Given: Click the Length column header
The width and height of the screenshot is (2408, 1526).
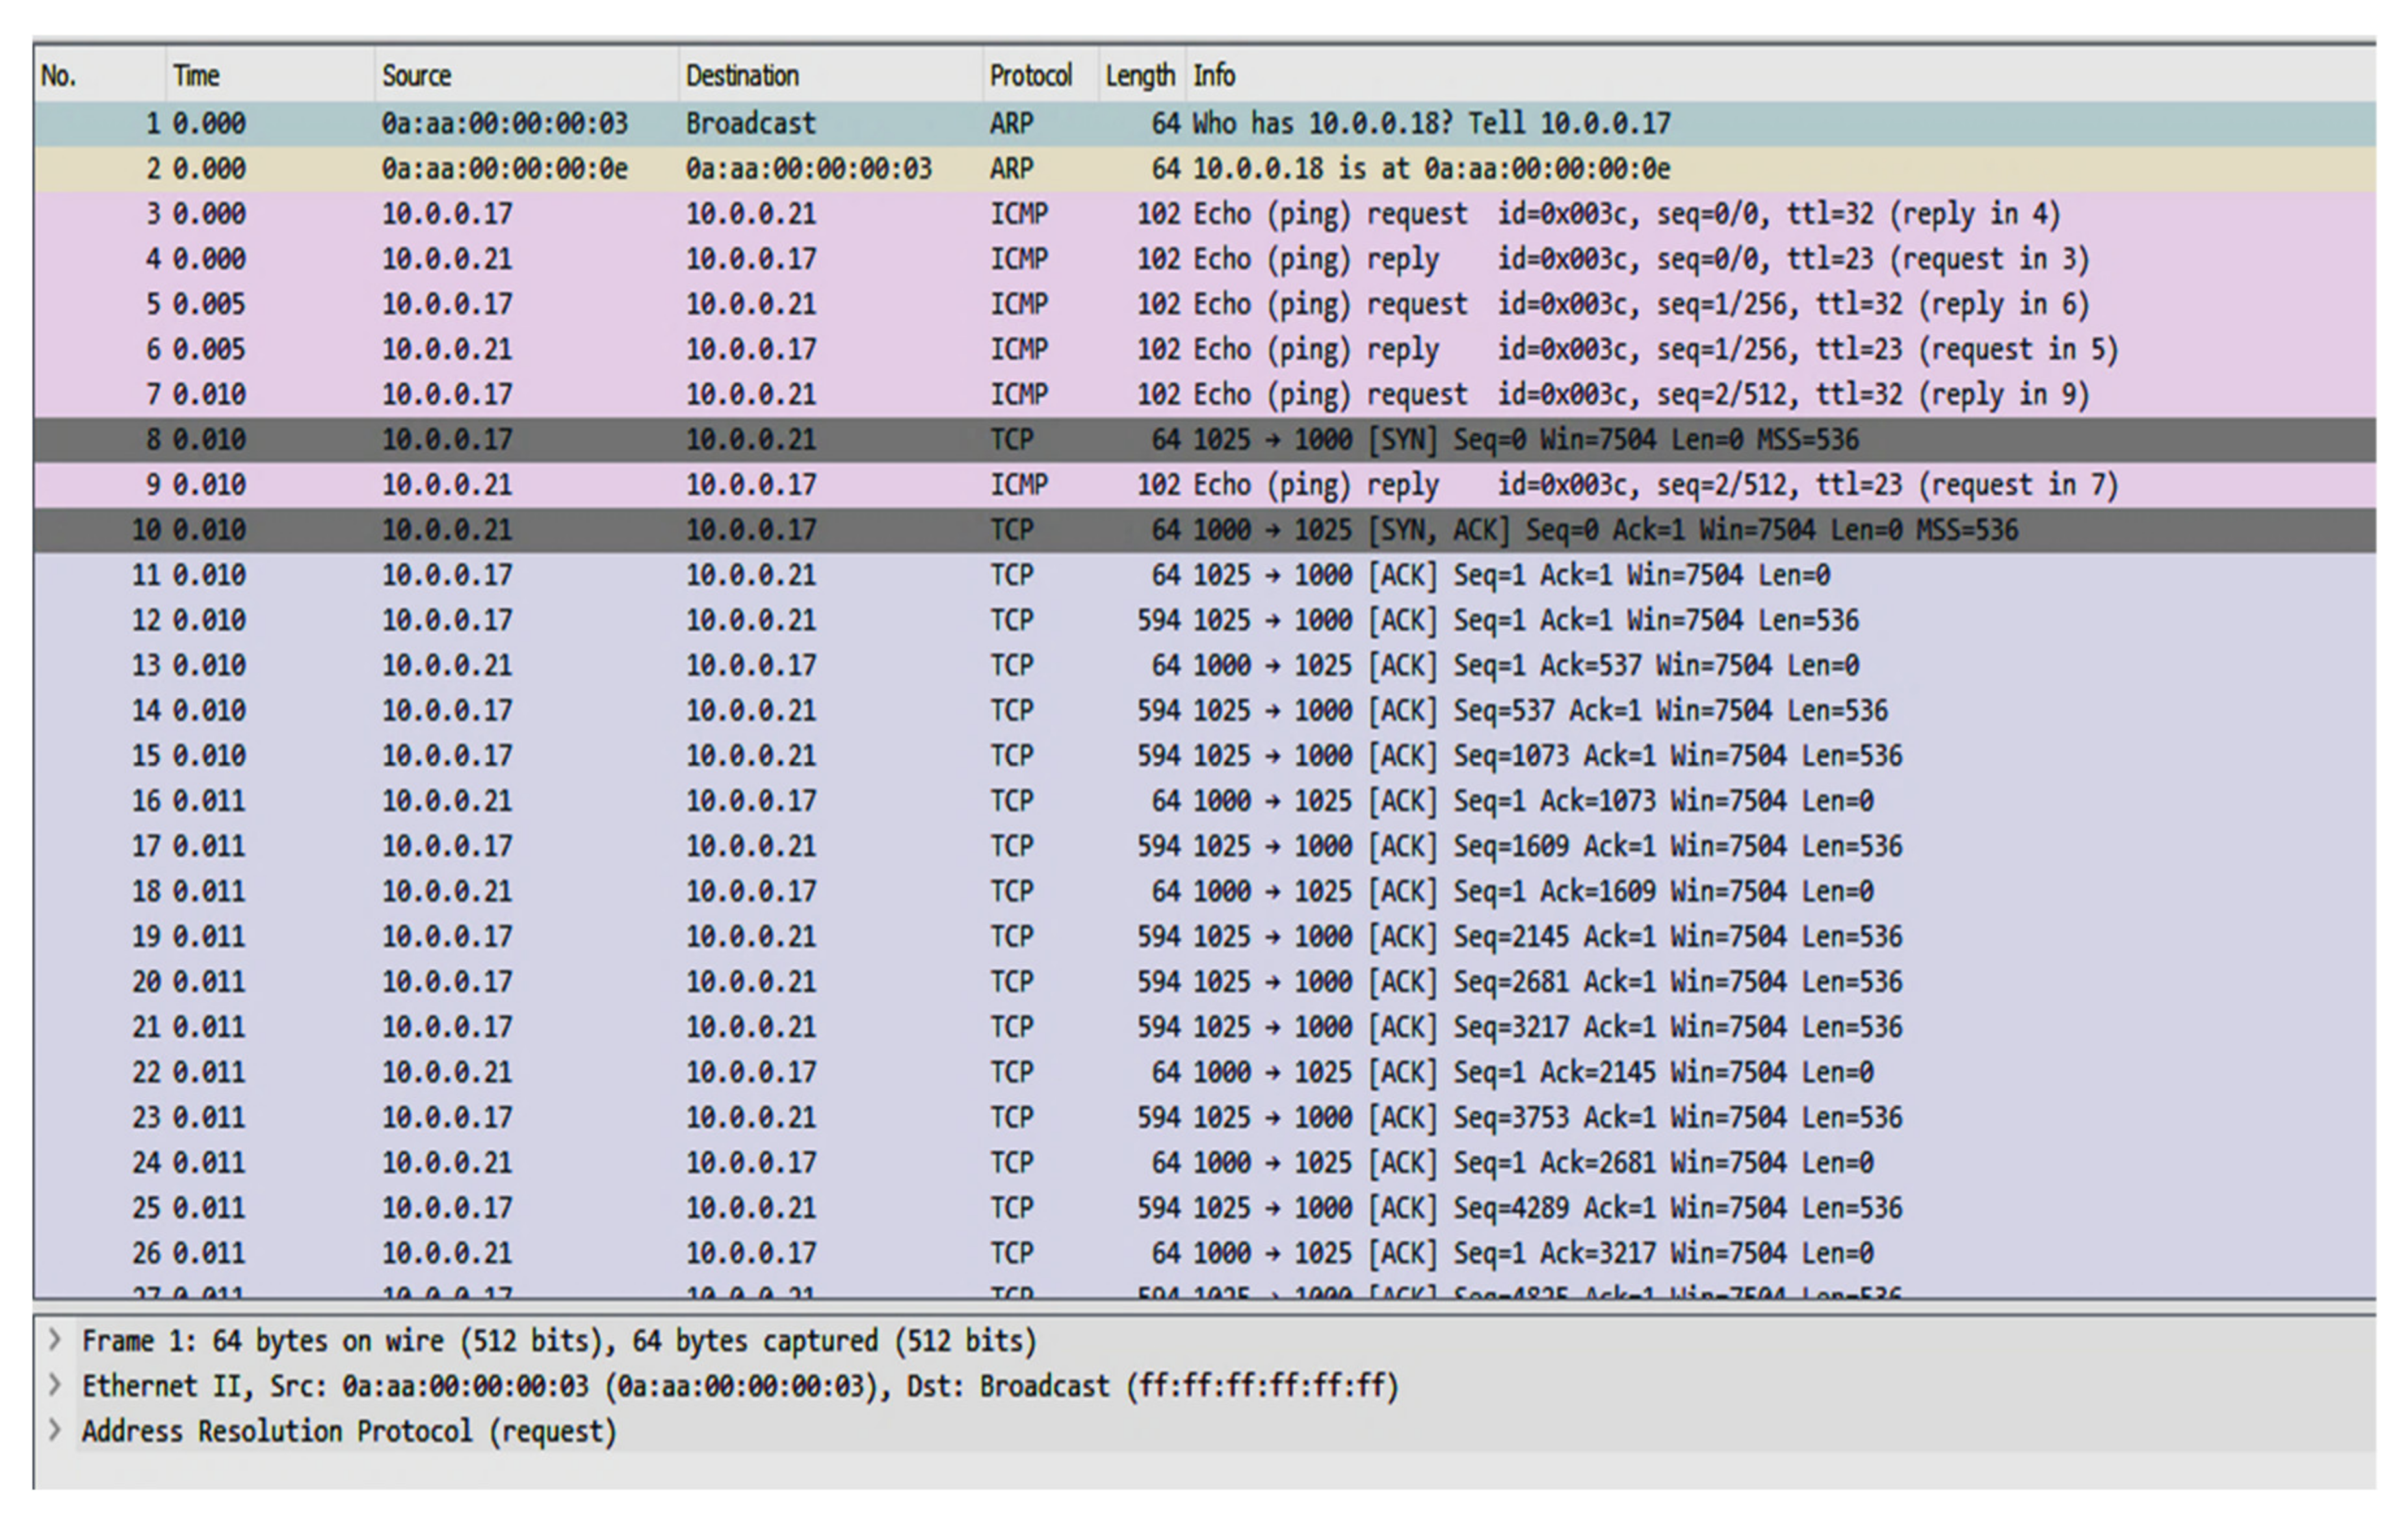Looking at the screenshot, I should pyautogui.click(x=1139, y=76).
